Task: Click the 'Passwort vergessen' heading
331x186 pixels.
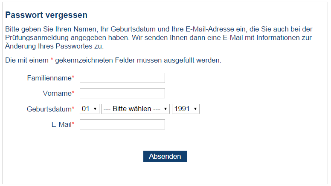Action: click(46, 15)
